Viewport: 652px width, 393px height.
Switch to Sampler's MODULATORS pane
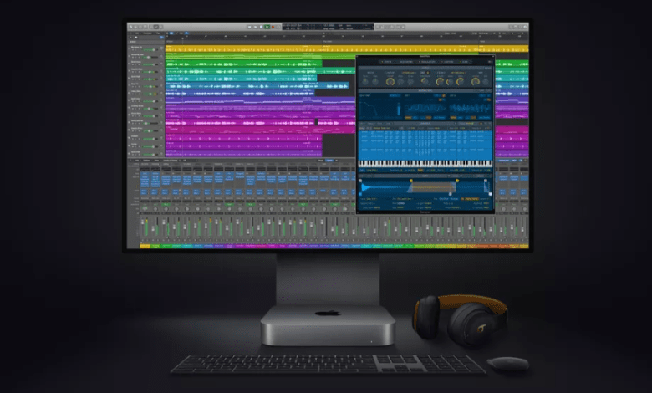coord(428,62)
